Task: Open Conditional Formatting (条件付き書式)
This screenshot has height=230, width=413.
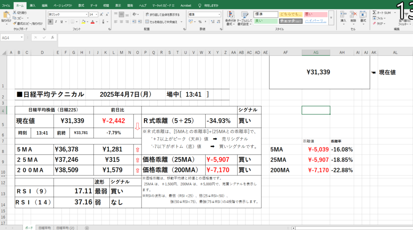Action: tap(230, 18)
